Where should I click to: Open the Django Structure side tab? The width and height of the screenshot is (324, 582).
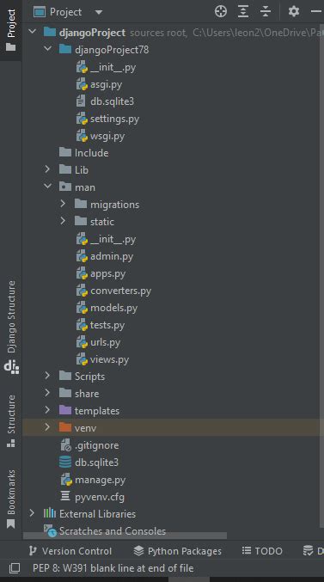(11, 327)
